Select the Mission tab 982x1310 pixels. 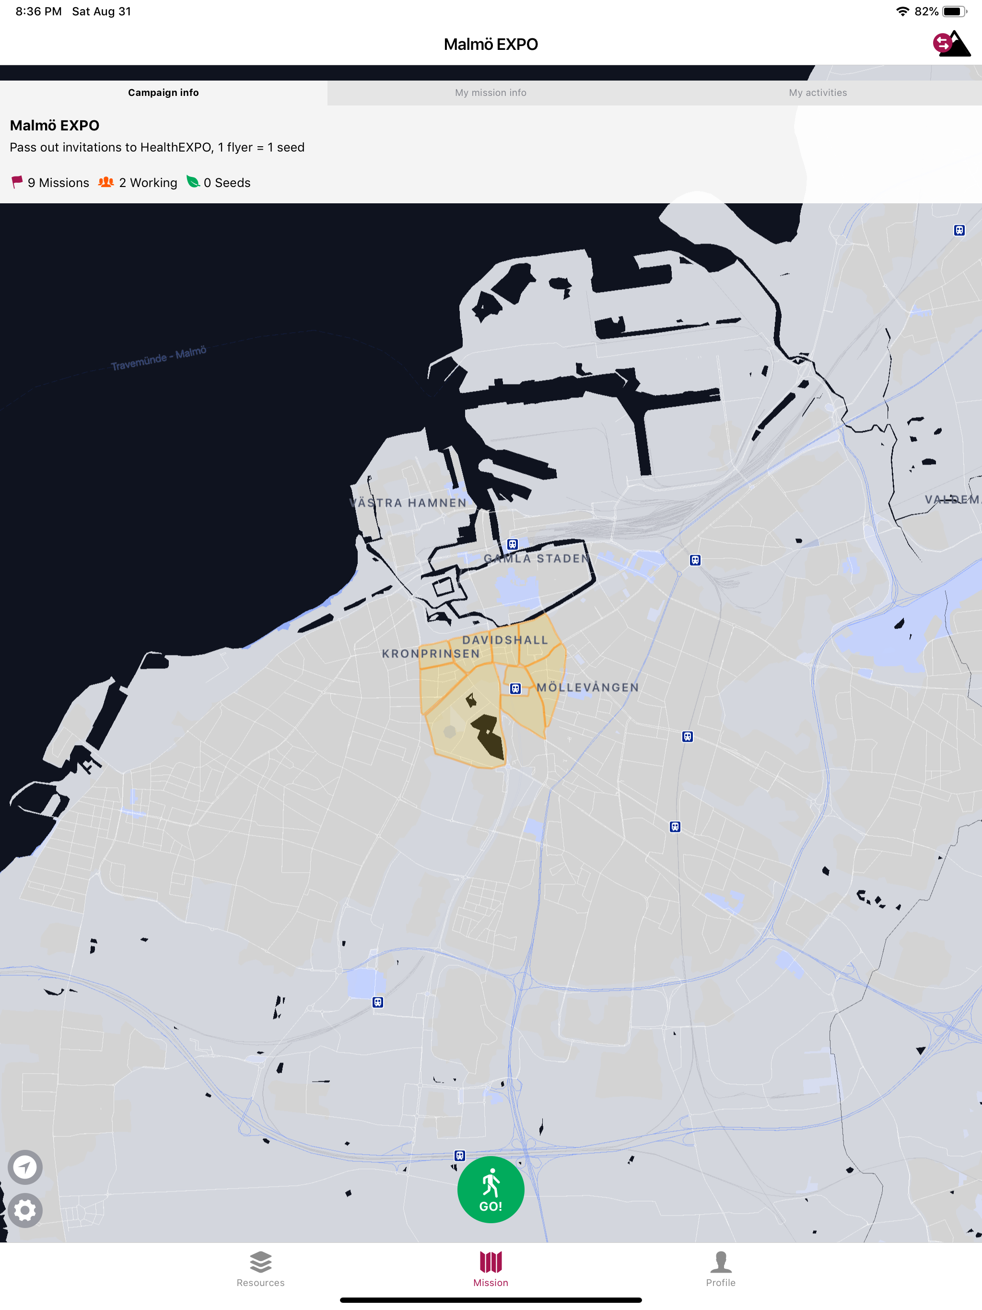pos(491,1269)
